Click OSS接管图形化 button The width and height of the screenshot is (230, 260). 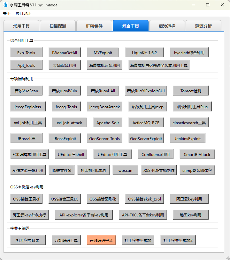click(103, 199)
